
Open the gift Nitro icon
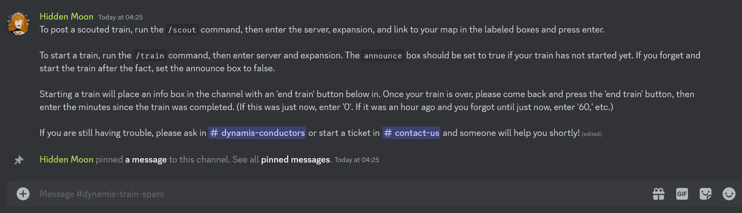coord(659,194)
